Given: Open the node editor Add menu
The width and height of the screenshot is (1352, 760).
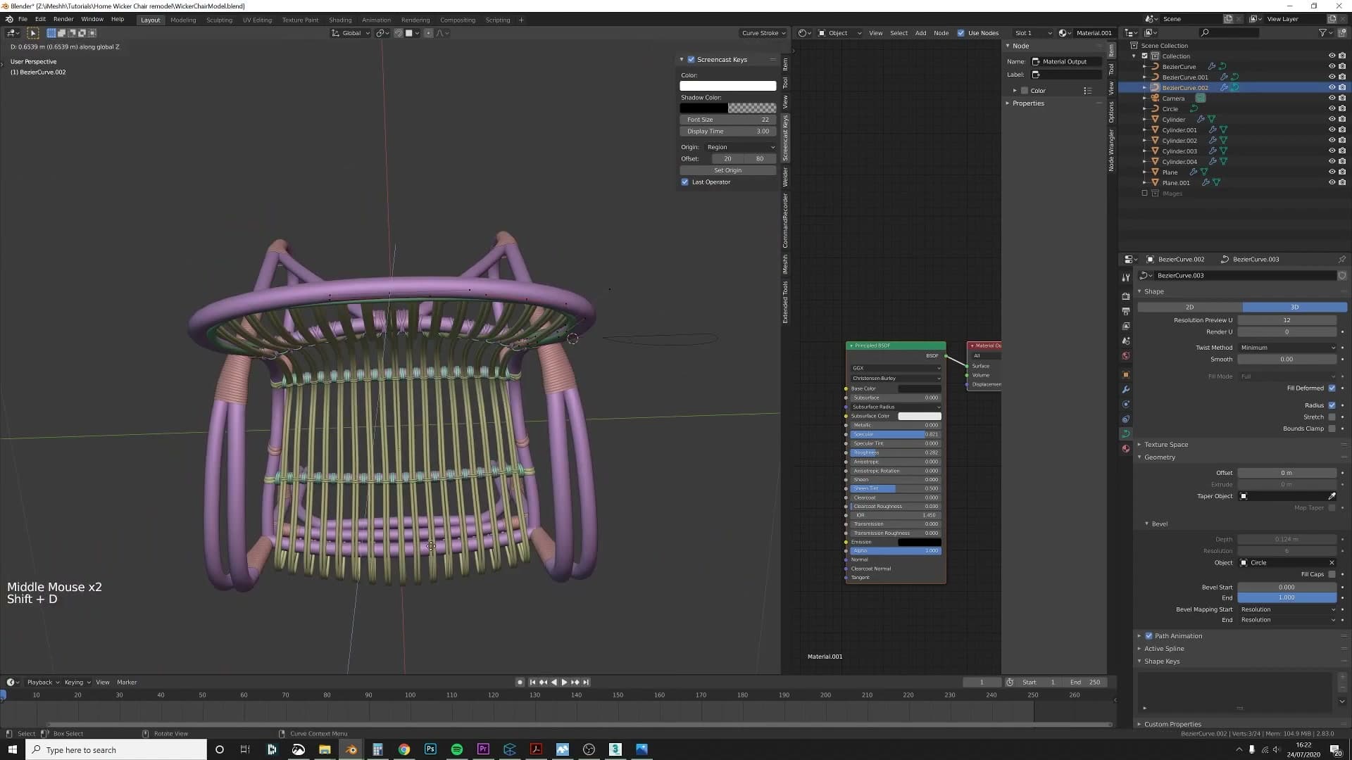Looking at the screenshot, I should (x=920, y=33).
